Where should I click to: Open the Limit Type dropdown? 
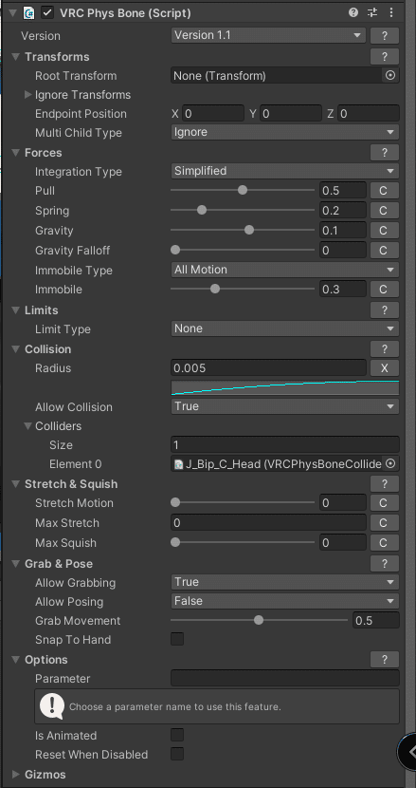(x=285, y=328)
